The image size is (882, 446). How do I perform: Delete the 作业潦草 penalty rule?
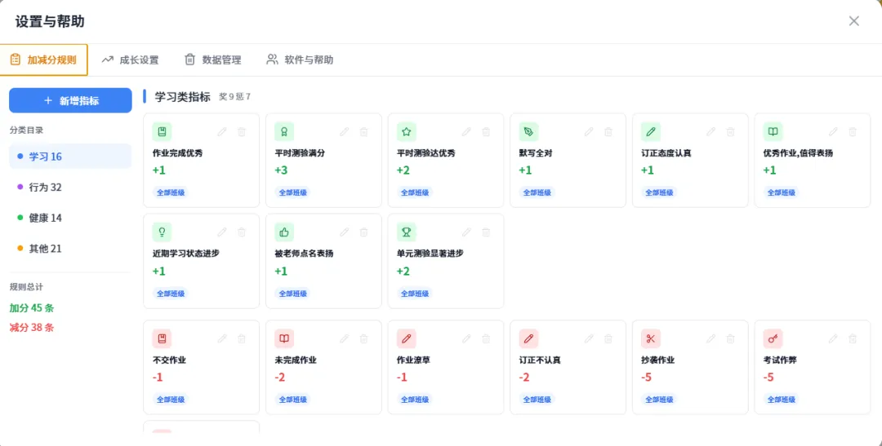(486, 338)
